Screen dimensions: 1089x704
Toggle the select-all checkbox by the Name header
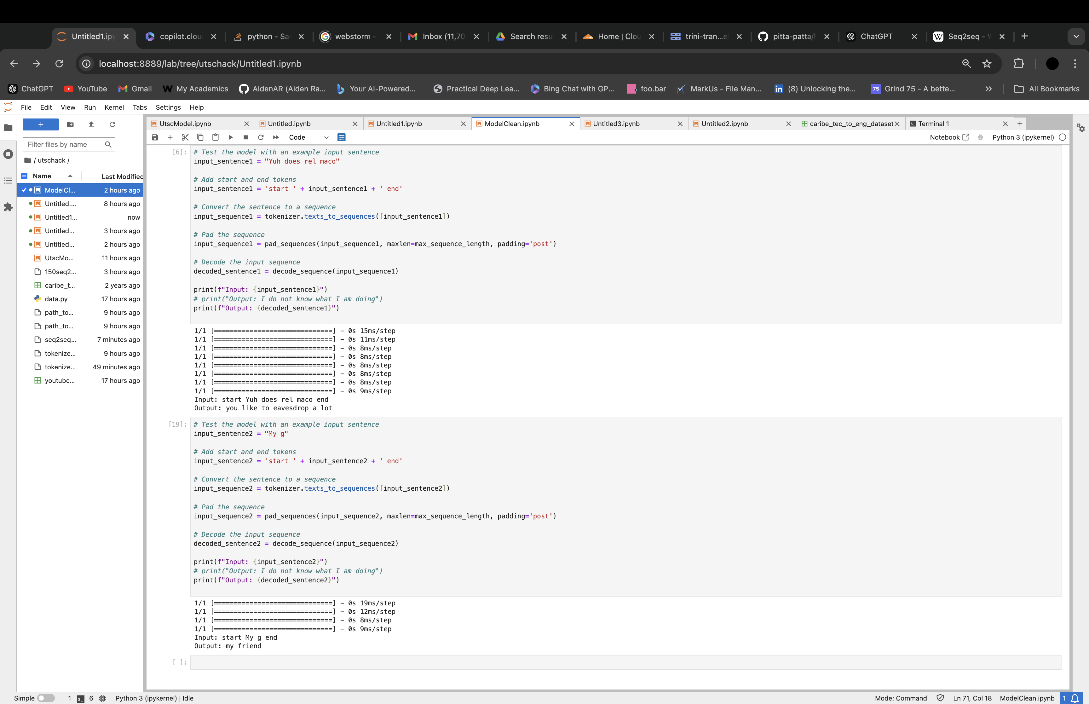coord(24,176)
